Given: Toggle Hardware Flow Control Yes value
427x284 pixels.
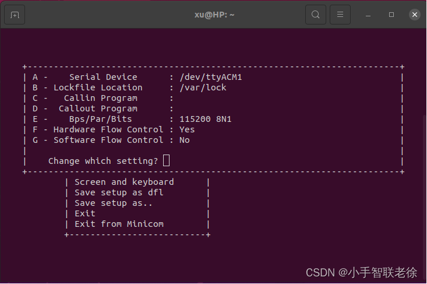Looking at the screenshot, I should [187, 129].
